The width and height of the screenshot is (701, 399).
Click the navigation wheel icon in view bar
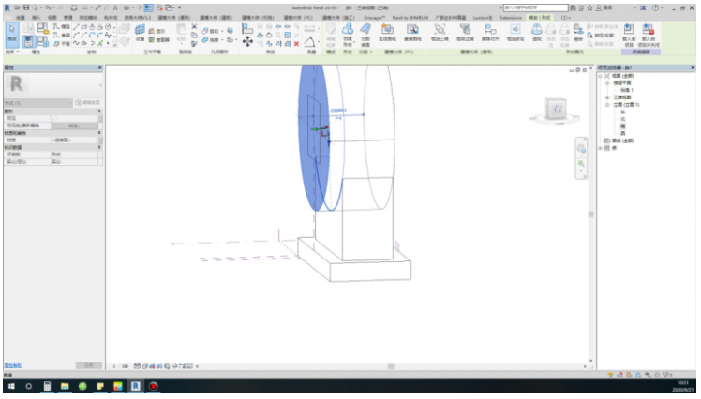pos(581,149)
